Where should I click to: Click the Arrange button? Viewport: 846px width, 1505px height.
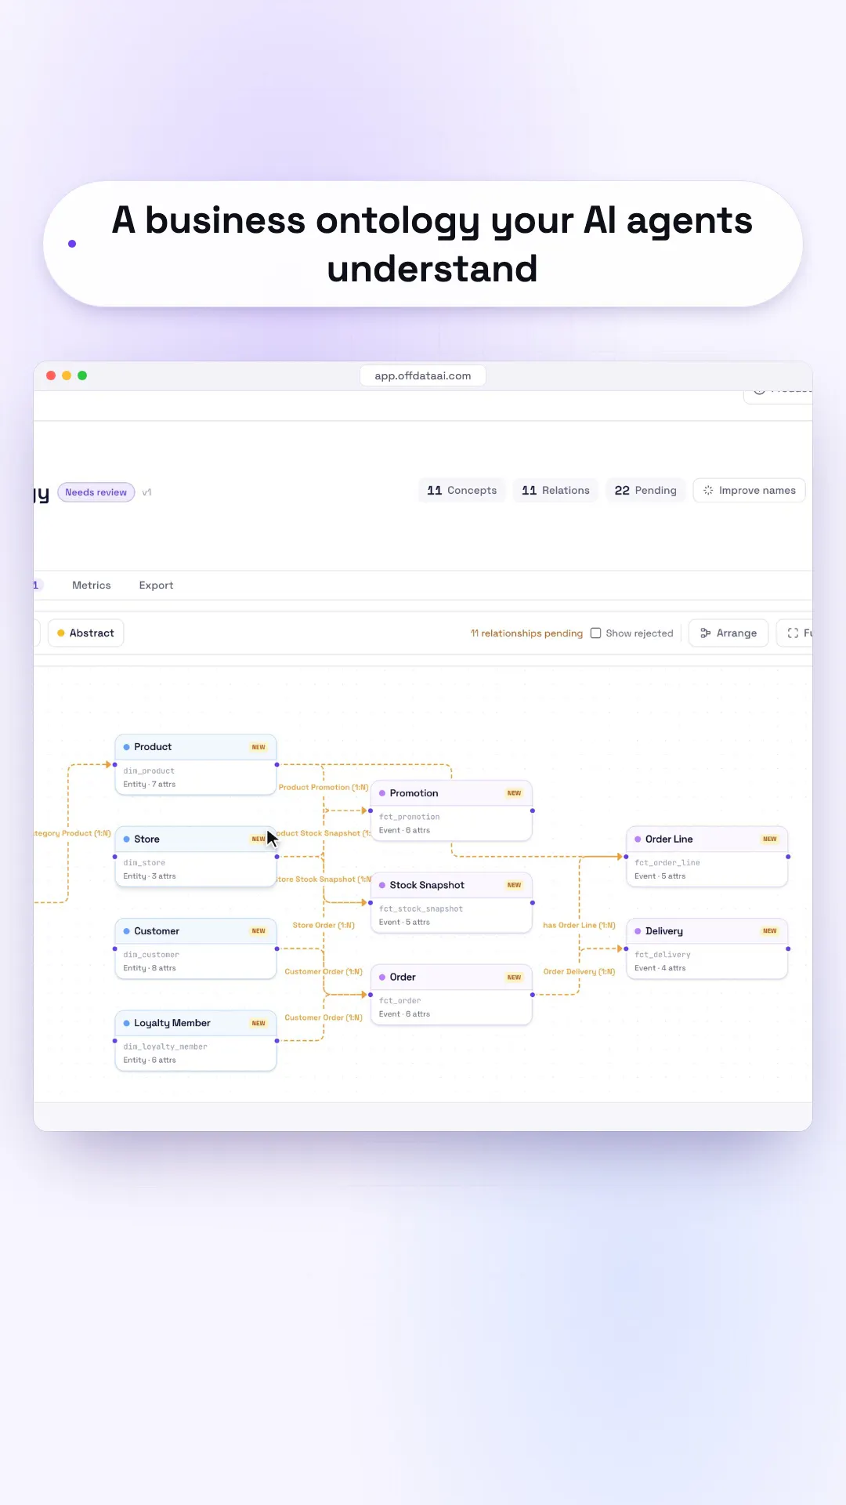(728, 633)
